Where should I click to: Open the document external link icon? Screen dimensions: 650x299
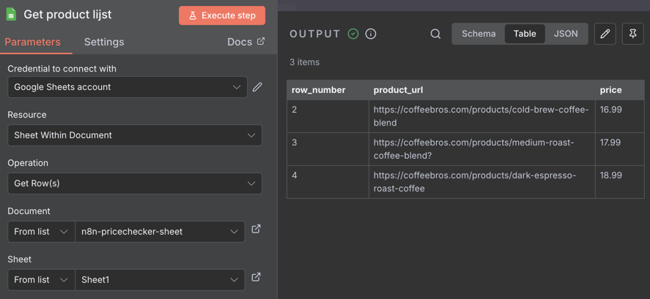tap(256, 230)
